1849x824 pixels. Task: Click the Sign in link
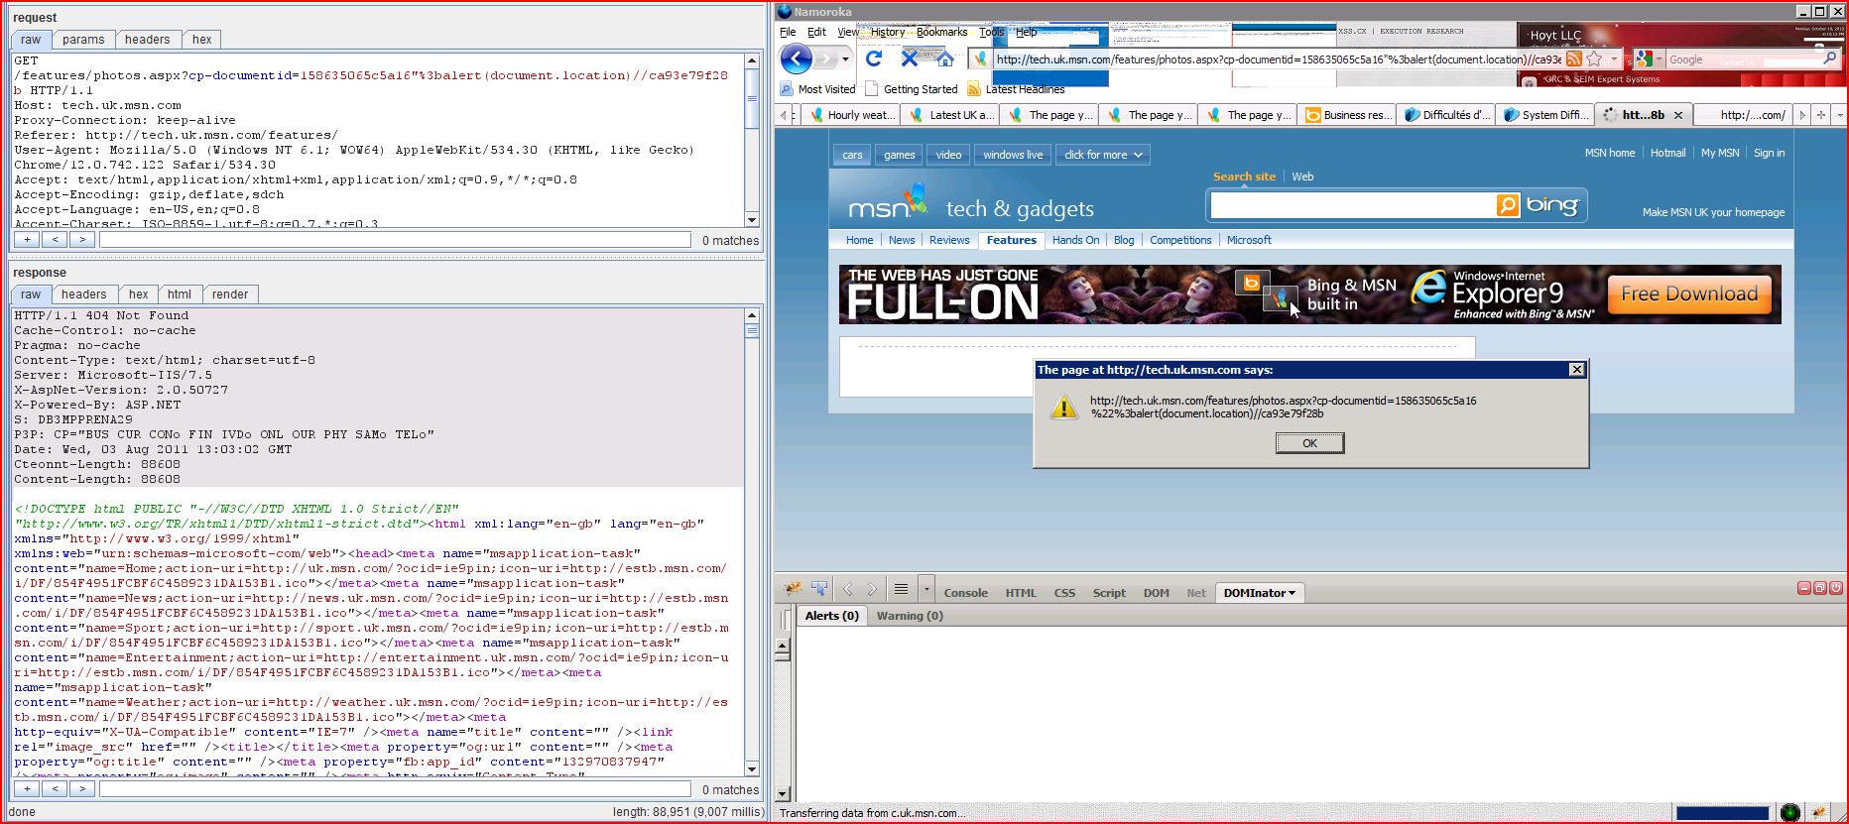click(1769, 153)
